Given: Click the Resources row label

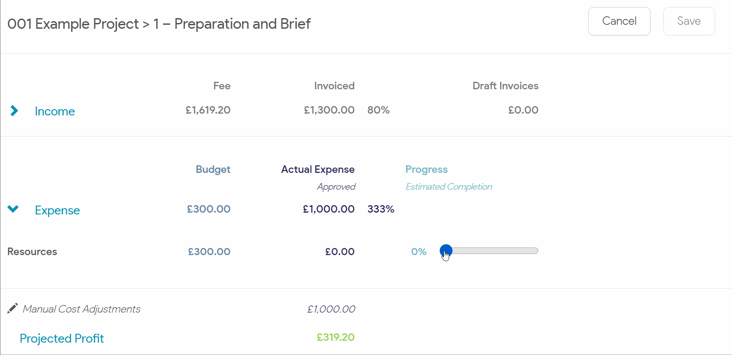Looking at the screenshot, I should 32,252.
